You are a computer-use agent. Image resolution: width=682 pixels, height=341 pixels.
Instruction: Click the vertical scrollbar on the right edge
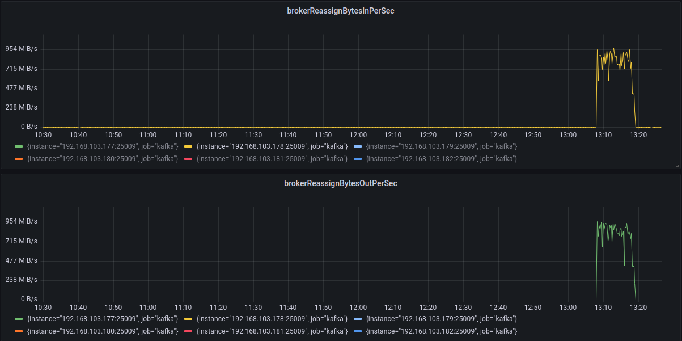679,170
